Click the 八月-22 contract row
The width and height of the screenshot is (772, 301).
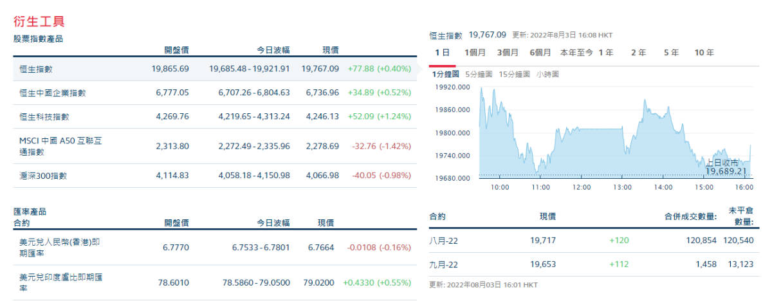coord(443,241)
